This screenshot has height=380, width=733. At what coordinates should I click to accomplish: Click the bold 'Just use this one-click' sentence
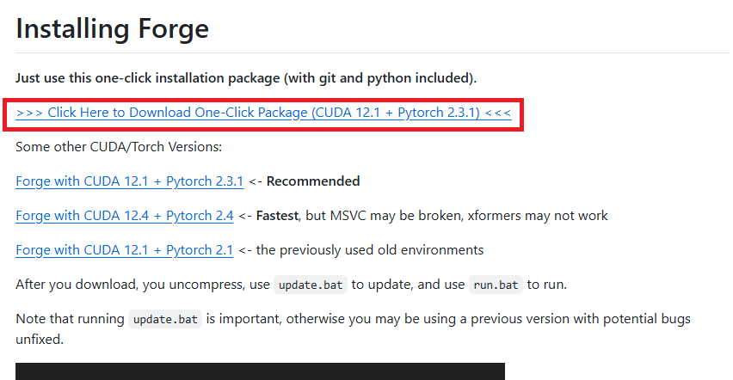(x=246, y=78)
